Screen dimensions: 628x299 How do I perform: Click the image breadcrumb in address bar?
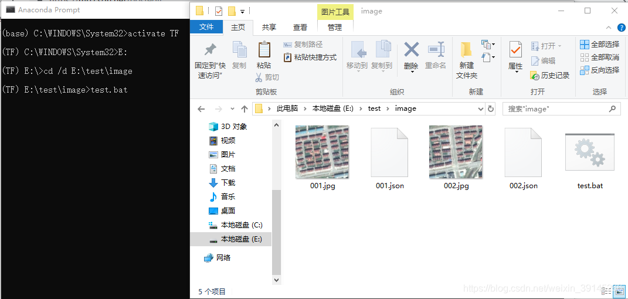405,108
